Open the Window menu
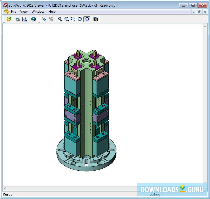This screenshot has height=199, width=210. pyautogui.click(x=38, y=12)
